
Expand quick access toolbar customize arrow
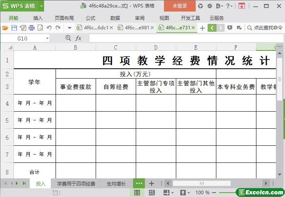click(69, 28)
